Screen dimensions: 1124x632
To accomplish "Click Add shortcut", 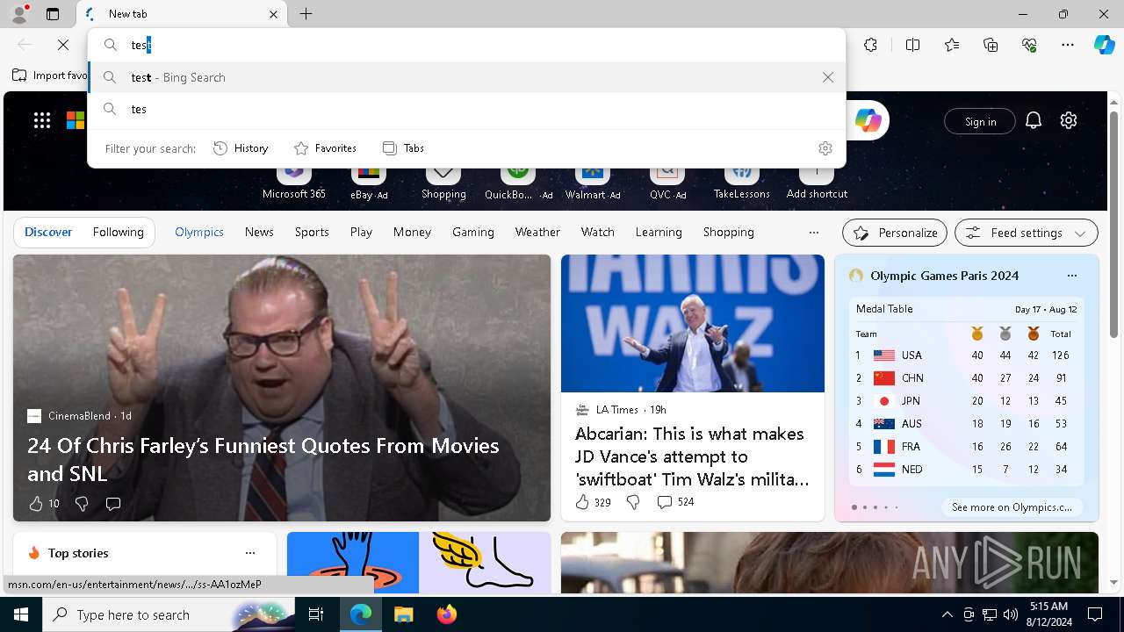I will [817, 183].
